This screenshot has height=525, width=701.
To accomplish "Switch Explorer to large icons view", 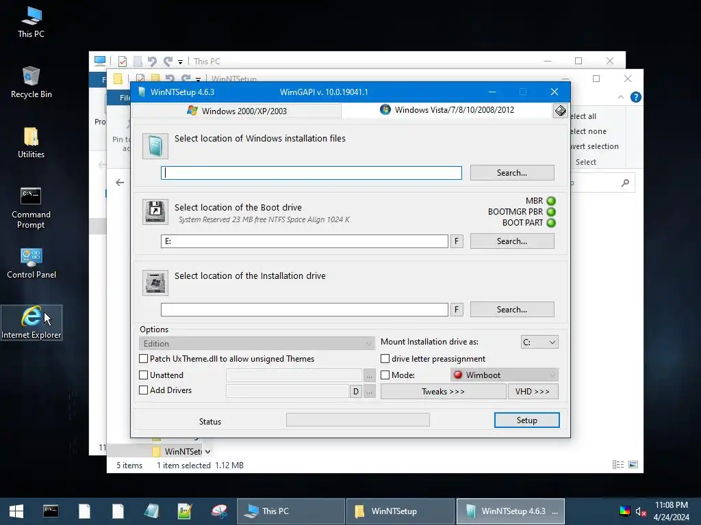I will (633, 465).
